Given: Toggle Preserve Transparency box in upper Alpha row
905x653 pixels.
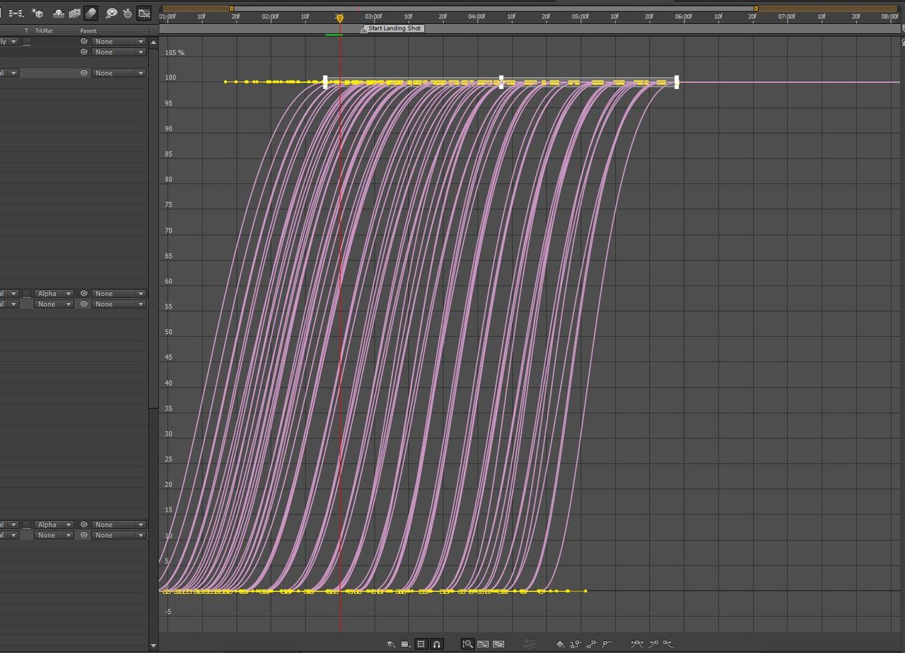Looking at the screenshot, I should pyautogui.click(x=26, y=293).
